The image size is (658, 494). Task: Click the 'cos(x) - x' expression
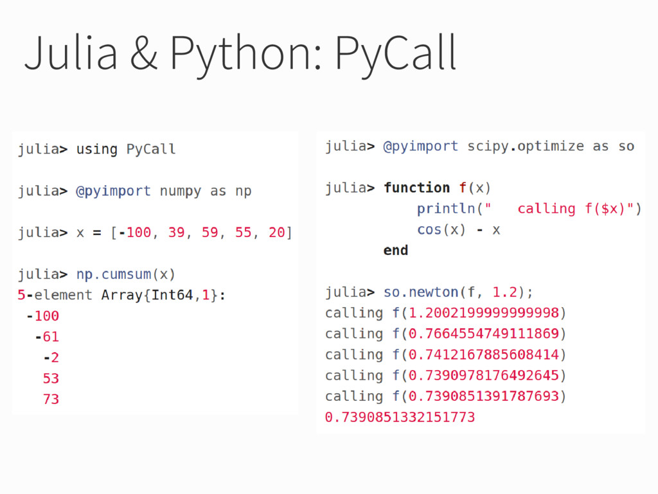click(459, 229)
